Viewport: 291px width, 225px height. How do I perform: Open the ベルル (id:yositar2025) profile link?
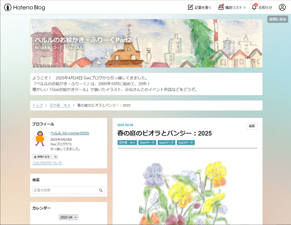70,133
